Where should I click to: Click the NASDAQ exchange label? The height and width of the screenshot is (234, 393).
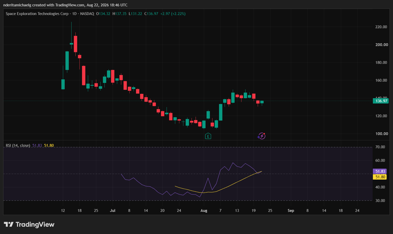pyautogui.click(x=87, y=14)
